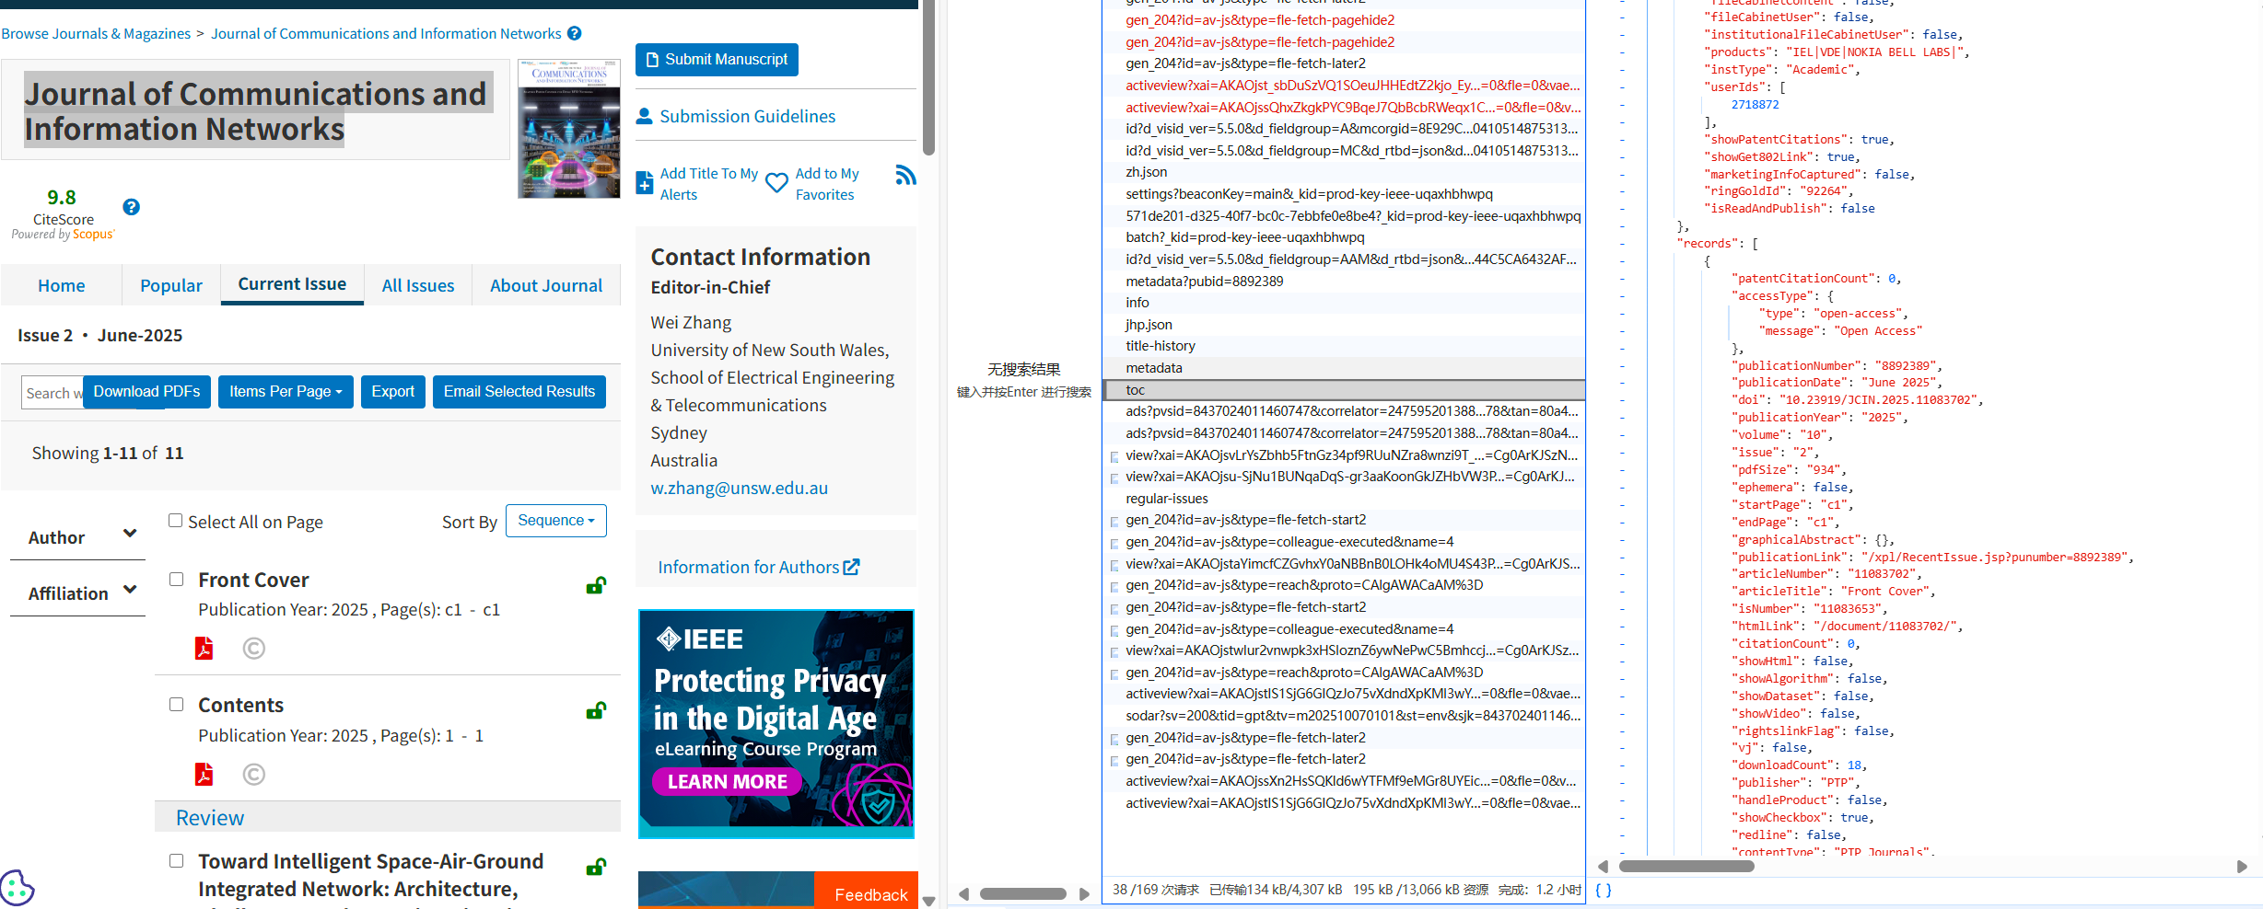Click the Search within results field
This screenshot has height=909, width=2263.
(52, 393)
